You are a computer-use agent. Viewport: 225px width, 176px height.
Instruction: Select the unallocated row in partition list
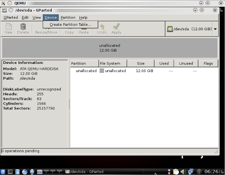click(x=144, y=71)
